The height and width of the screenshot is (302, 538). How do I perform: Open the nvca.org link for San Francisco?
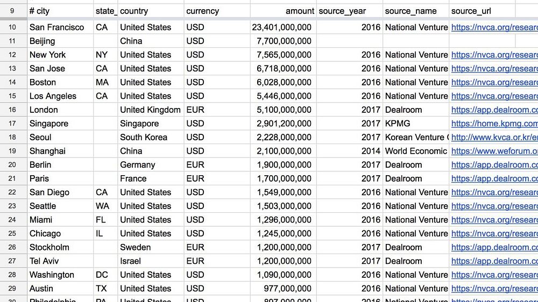(494, 27)
